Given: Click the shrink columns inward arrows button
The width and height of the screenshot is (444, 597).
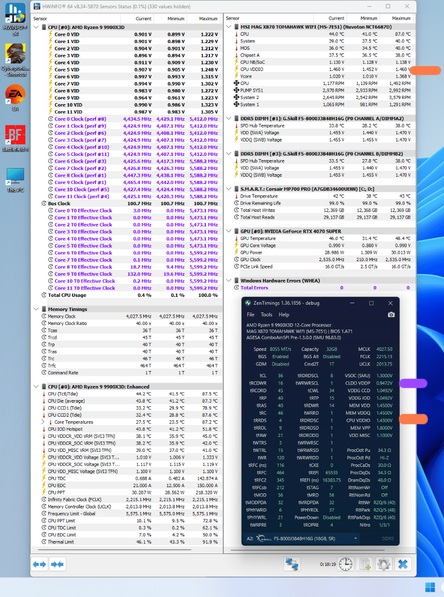Looking at the screenshot, I should (57, 564).
